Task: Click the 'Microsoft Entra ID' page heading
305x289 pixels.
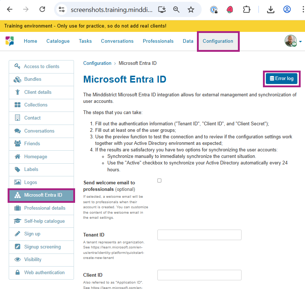Action: tap(125, 79)
